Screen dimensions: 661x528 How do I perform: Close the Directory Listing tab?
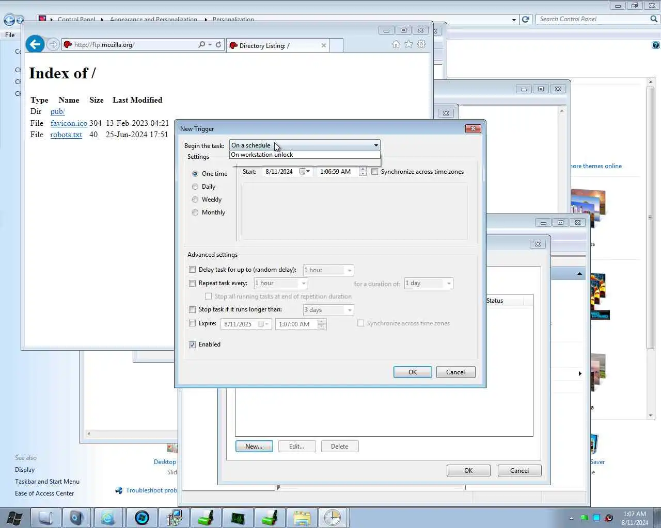[x=324, y=45]
